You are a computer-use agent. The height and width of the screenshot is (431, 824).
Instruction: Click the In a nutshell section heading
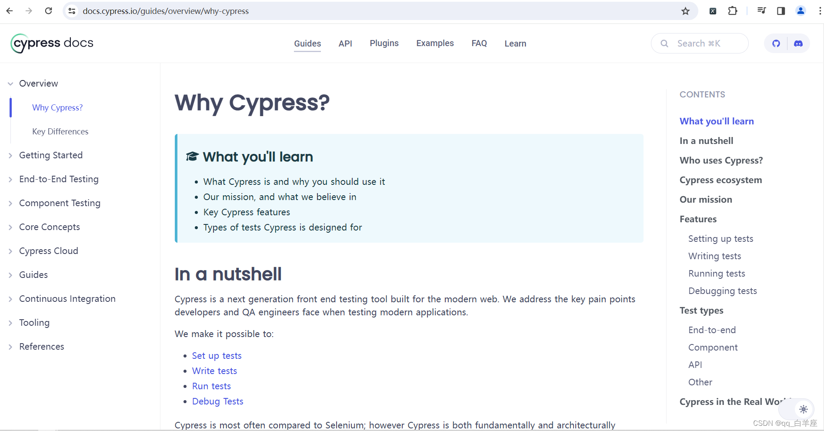click(x=228, y=274)
